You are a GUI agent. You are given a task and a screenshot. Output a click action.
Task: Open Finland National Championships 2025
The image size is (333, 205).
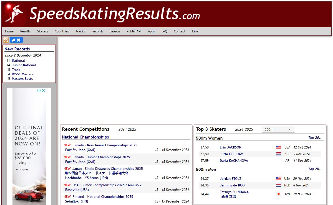[x=103, y=197]
